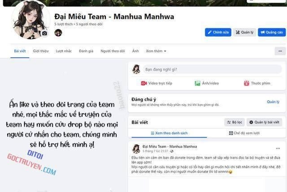Viewport: 287px width, 192px height.
Task: Add Ảnh/video to a new post
Action: 207,83
